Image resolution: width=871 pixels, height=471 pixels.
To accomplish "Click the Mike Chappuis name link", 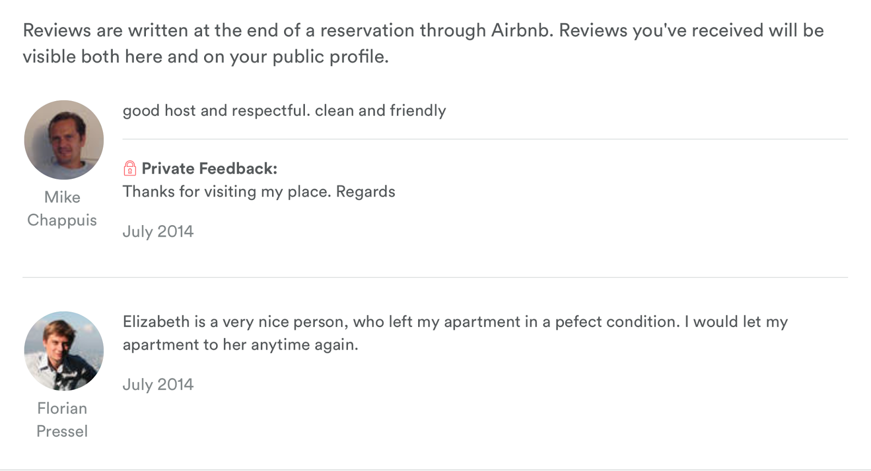I will pyautogui.click(x=62, y=208).
